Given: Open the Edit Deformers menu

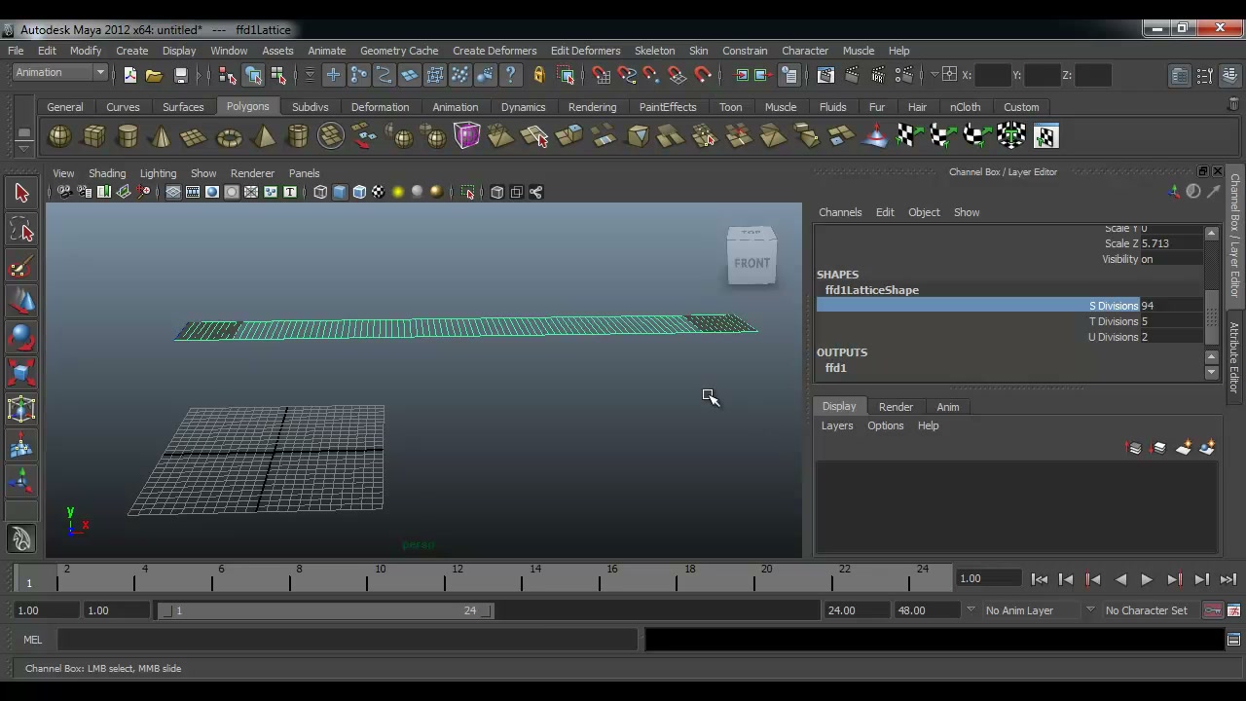Looking at the screenshot, I should click(x=585, y=51).
